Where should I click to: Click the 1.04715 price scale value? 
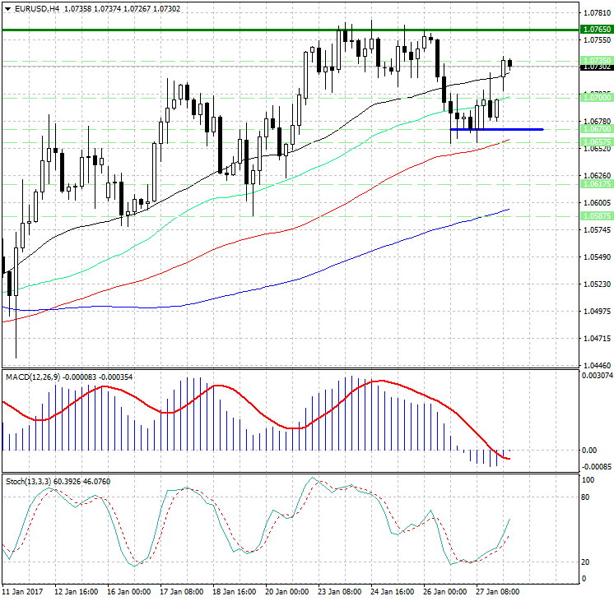tap(597, 338)
